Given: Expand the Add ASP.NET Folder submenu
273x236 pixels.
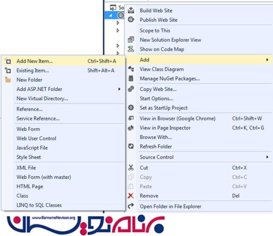Looking at the screenshot, I should click(x=120, y=89).
